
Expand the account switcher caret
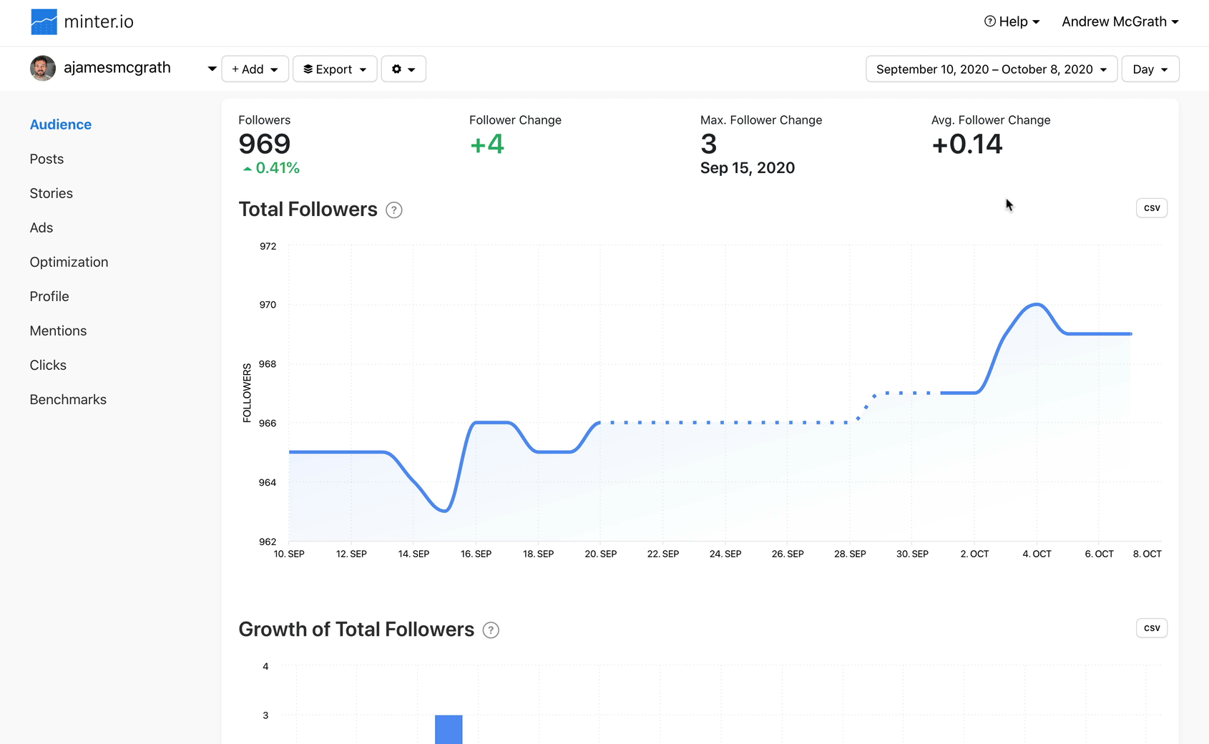[212, 69]
